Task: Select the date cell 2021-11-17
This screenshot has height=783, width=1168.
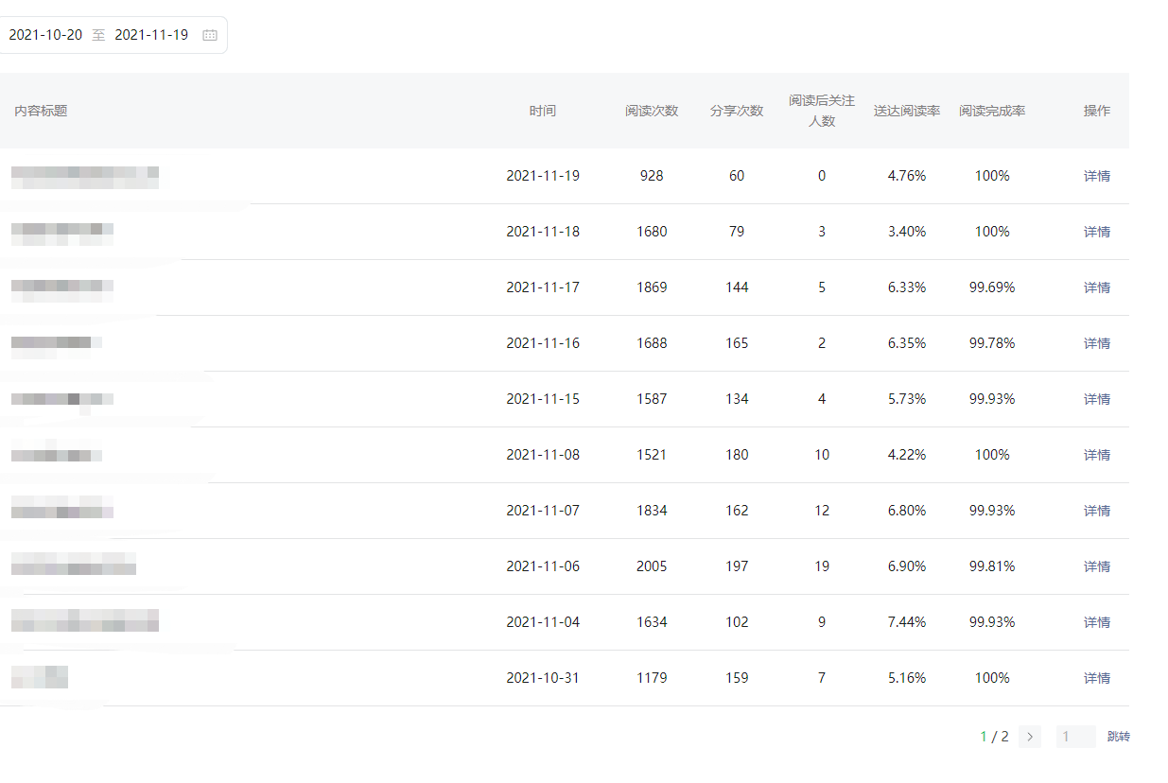Action: [x=543, y=287]
